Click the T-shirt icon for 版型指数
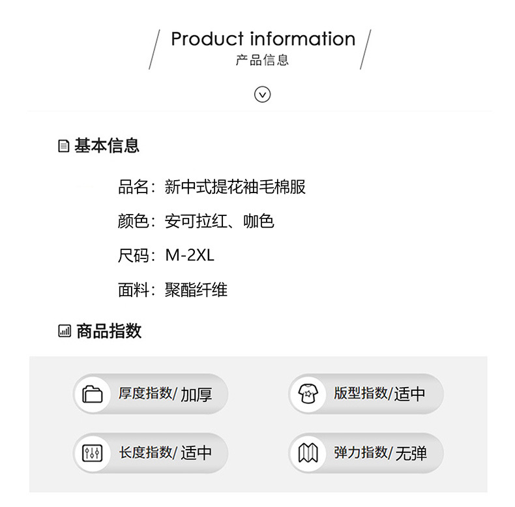 (x=308, y=393)
